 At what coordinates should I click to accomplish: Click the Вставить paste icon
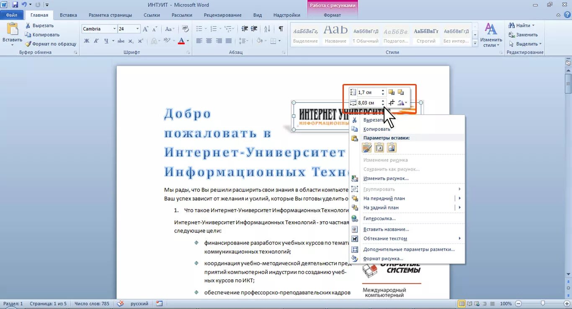tap(12, 30)
